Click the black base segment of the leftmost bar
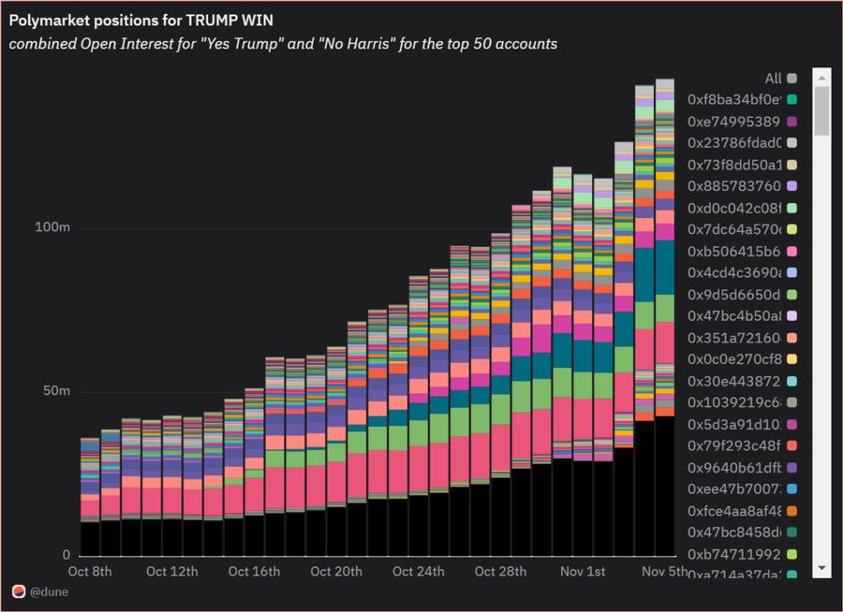The height and width of the screenshot is (612, 843). 90,538
